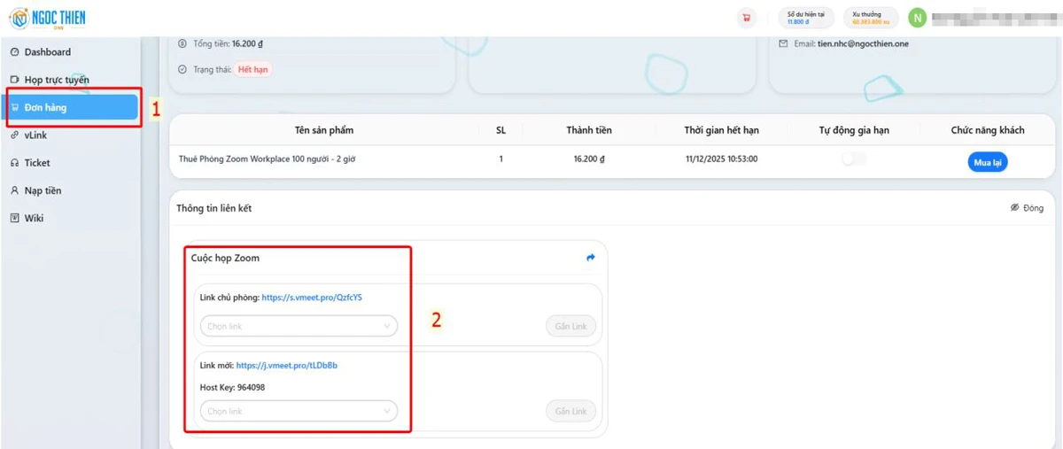The height and width of the screenshot is (449, 1063).
Task: Open Họp trực tuyến menu item
Action: pyautogui.click(x=57, y=80)
